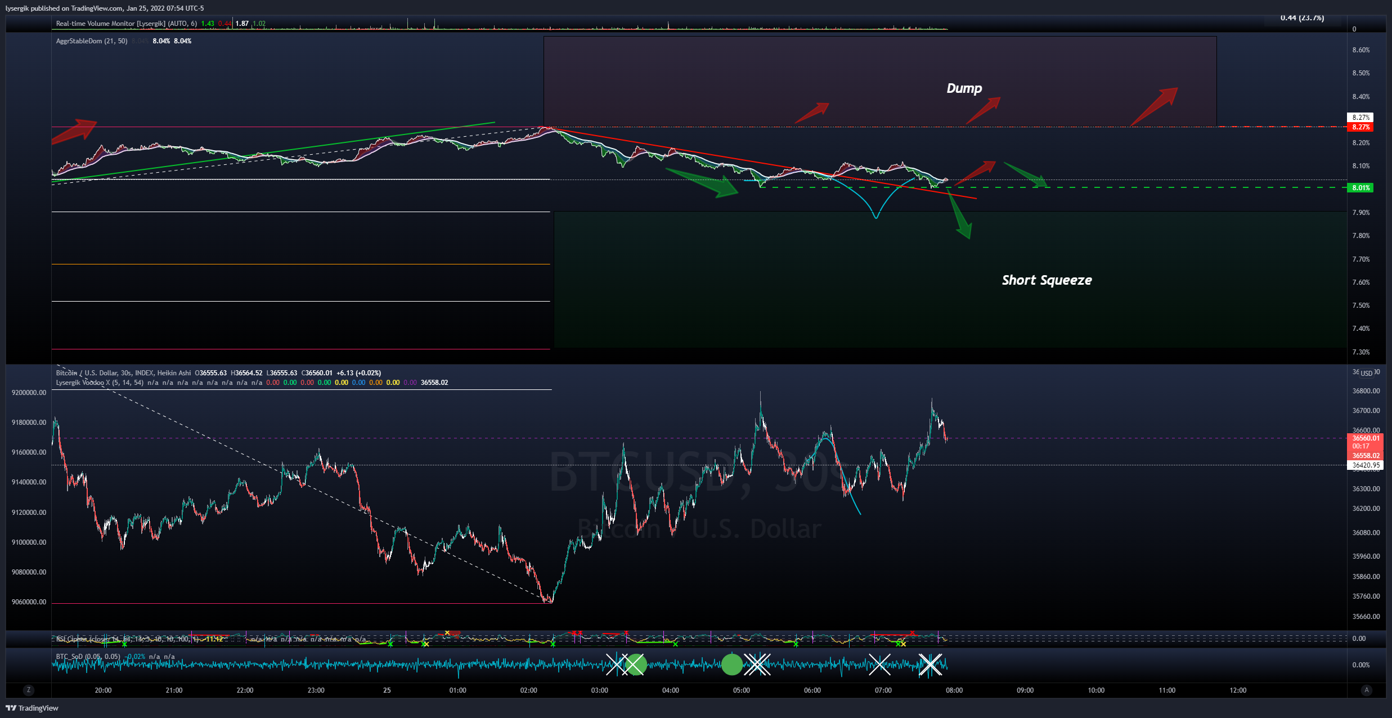Open the USD currency selector on price scale
Viewport: 1392px width, 718px height.
tap(1367, 373)
